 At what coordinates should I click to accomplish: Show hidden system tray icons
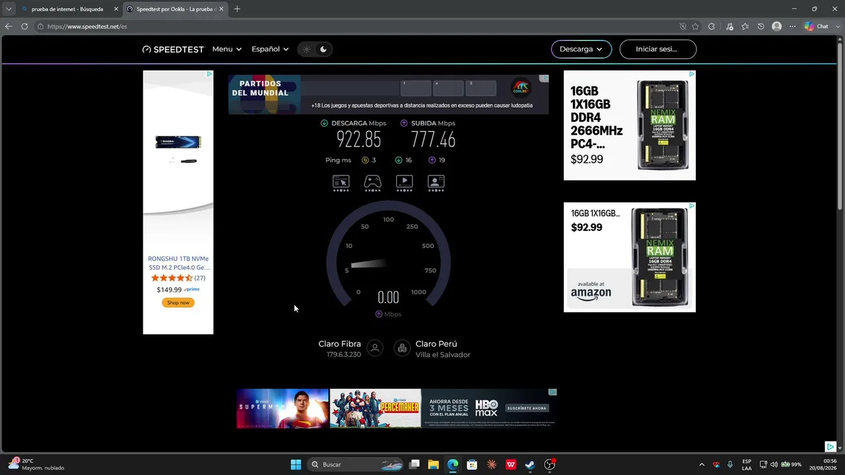click(702, 464)
